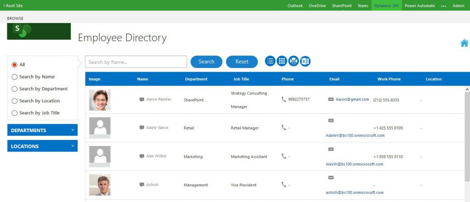Image resolution: width=470 pixels, height=202 pixels.
Task: Select Search by Department radio option
Action: (x=14, y=89)
